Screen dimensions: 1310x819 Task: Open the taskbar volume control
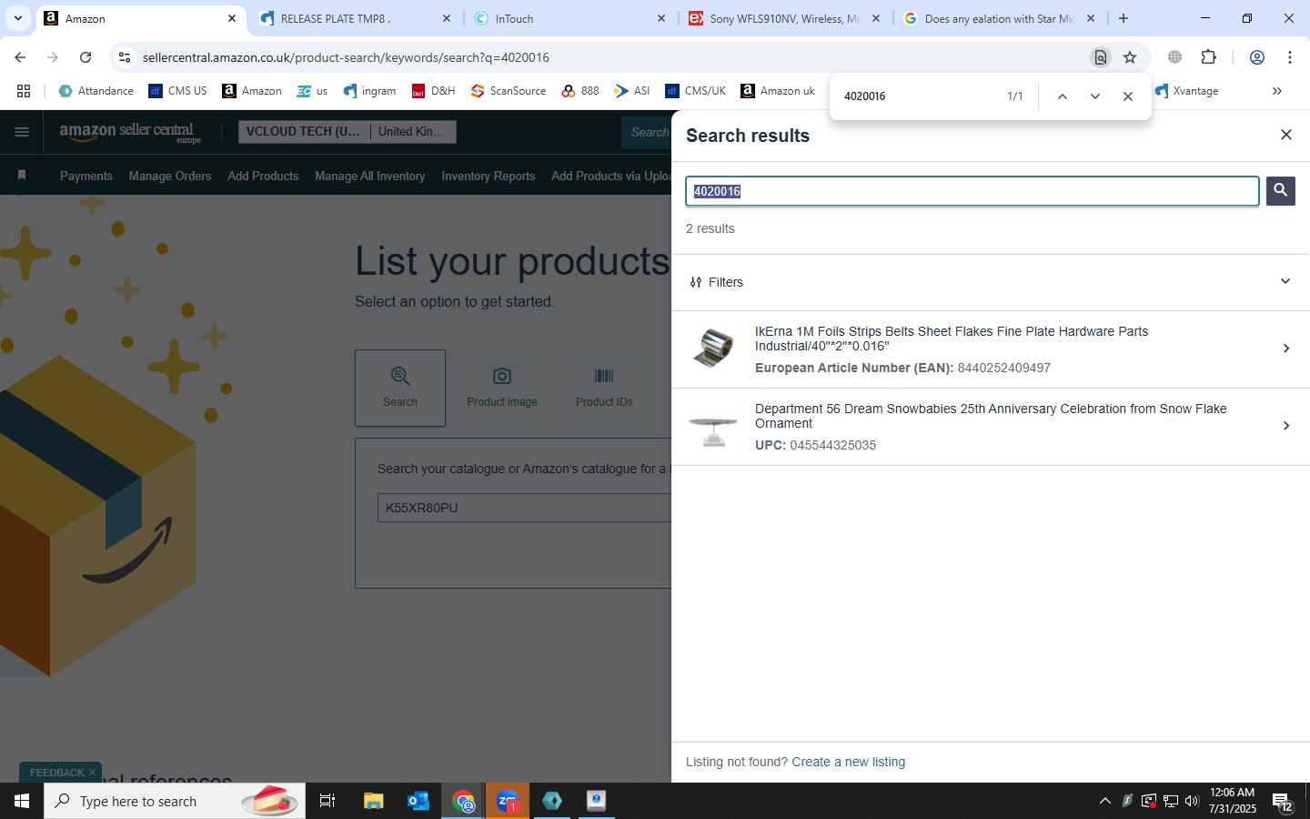tap(1192, 801)
